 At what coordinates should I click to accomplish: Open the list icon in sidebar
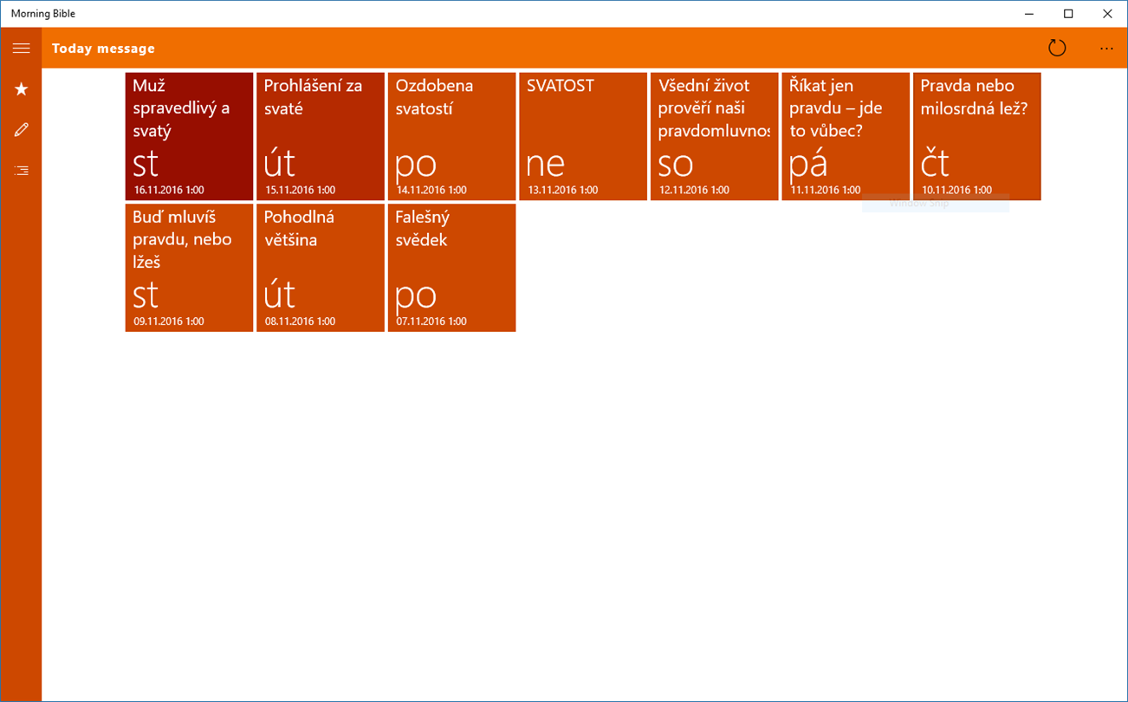(x=21, y=171)
